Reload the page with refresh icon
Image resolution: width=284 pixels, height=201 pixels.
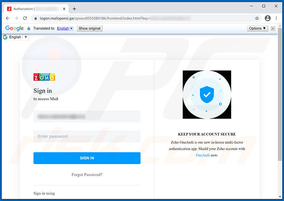pyautogui.click(x=25, y=18)
